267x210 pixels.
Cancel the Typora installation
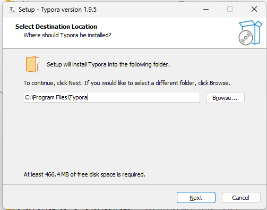(x=241, y=198)
